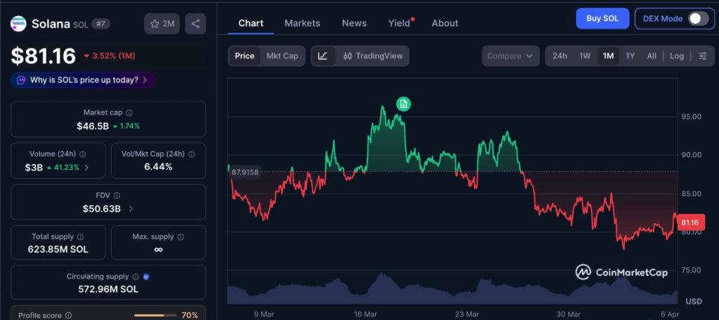719x320 pixels.
Task: Expand FDV details chevron
Action: coord(131,209)
